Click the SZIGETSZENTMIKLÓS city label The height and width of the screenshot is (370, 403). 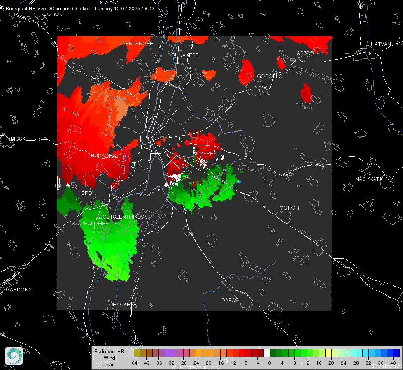(x=121, y=217)
